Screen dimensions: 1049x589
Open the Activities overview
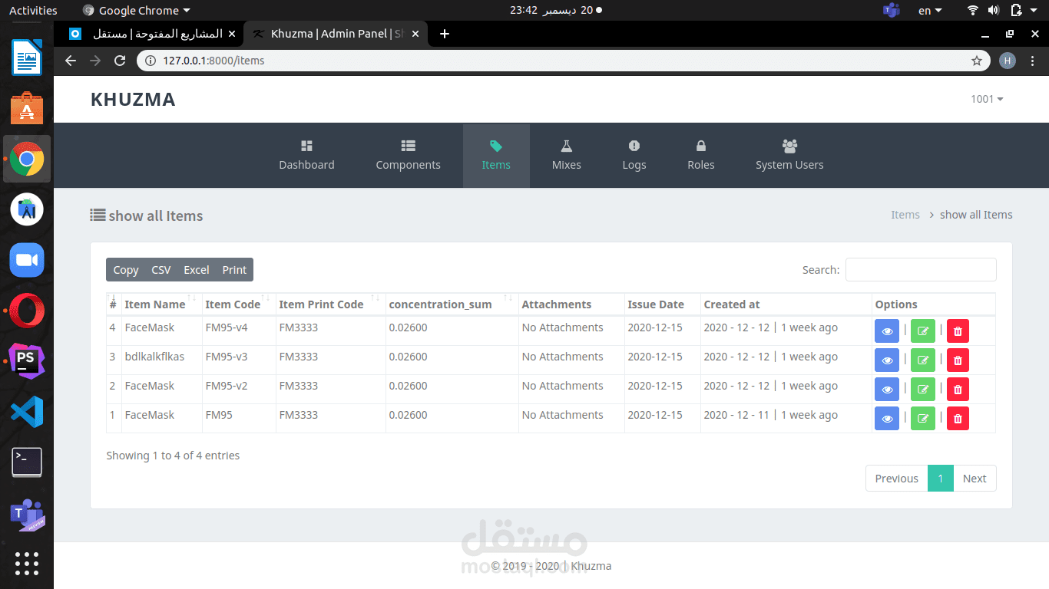[x=33, y=10]
